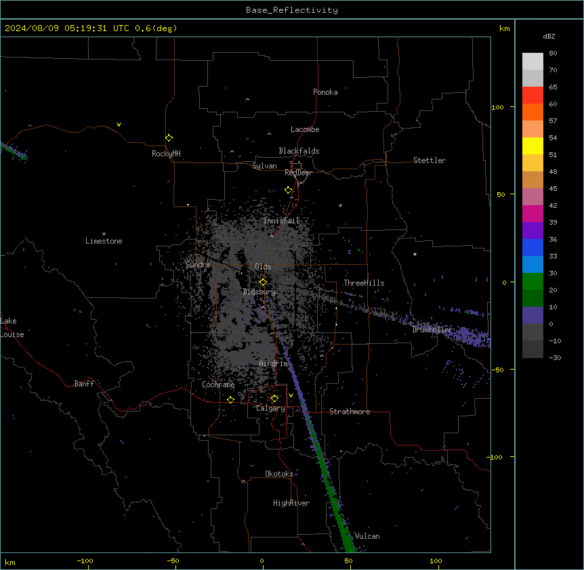Click the yellow v marker east of Calgary
The width and height of the screenshot is (584, 570).
(291, 395)
